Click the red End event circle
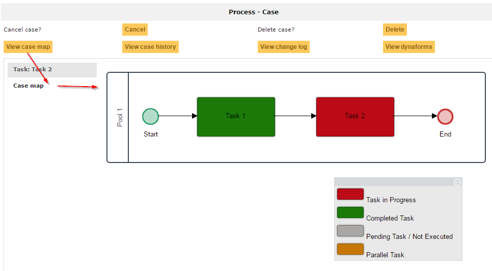The width and height of the screenshot is (492, 271). 445,116
